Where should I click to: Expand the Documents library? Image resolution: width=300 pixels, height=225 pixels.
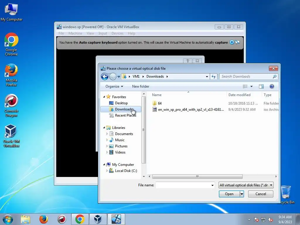point(107,134)
